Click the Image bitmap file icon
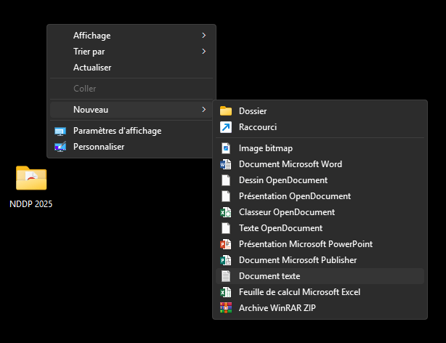The width and height of the screenshot is (446, 343). click(x=226, y=148)
